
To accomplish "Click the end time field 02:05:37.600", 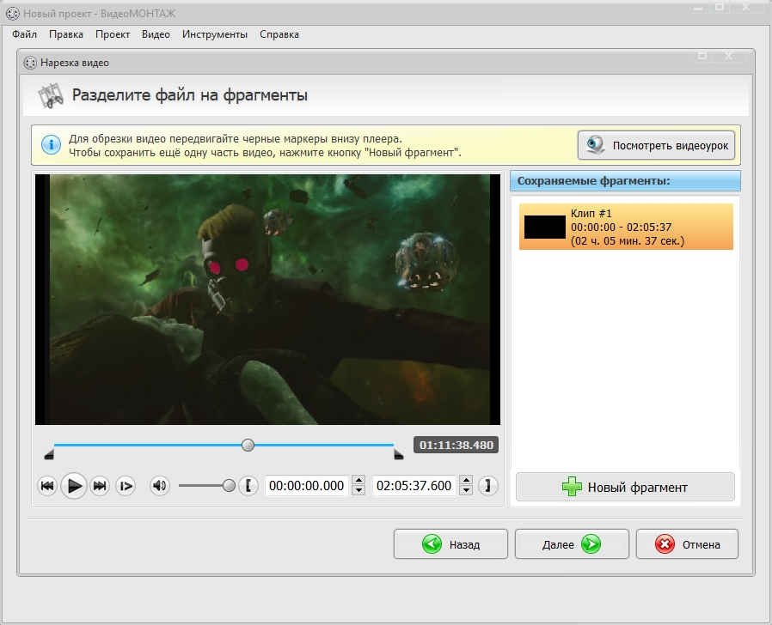I will 414,486.
